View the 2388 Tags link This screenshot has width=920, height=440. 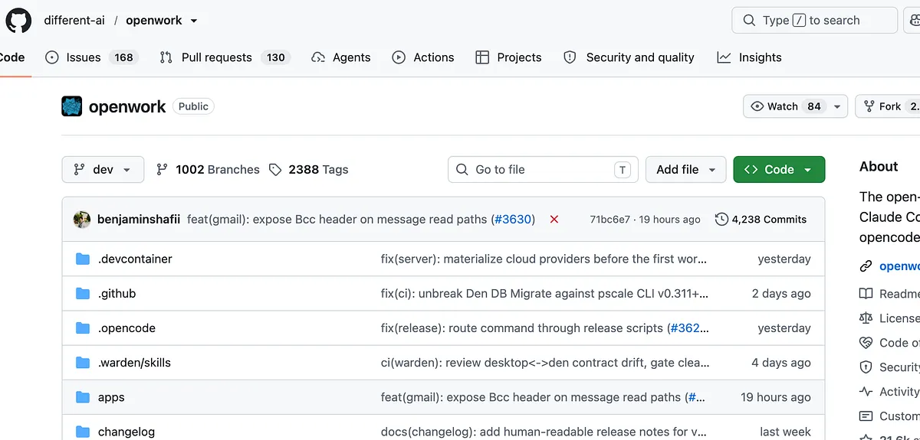click(x=308, y=170)
